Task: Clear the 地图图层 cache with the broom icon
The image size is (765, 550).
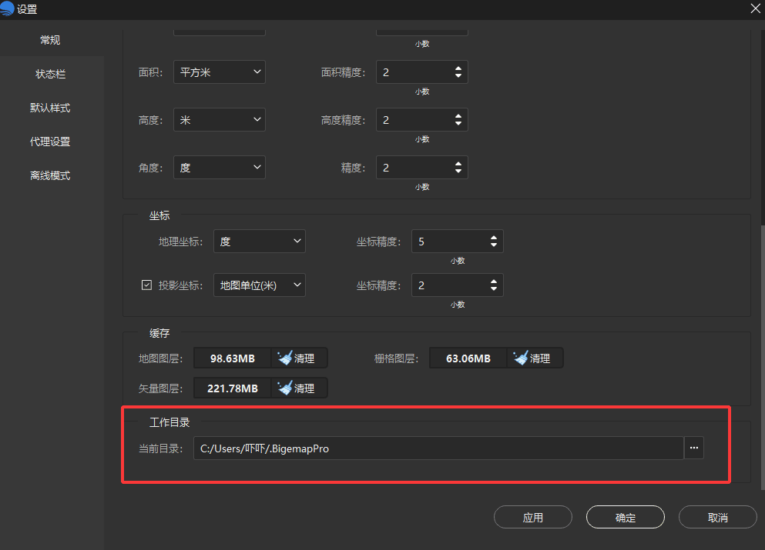Action: (299, 358)
